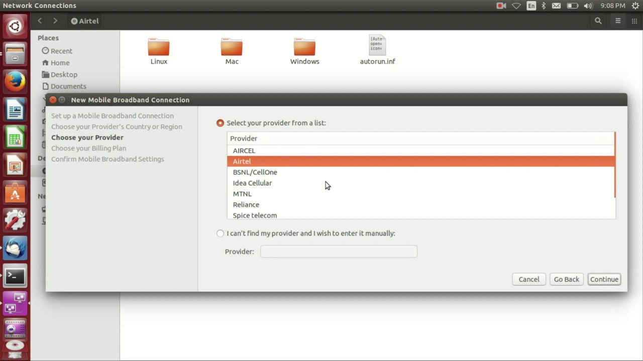Open the Bluetooth indicator menu
This screenshot has height=361, width=643.
[x=544, y=6]
